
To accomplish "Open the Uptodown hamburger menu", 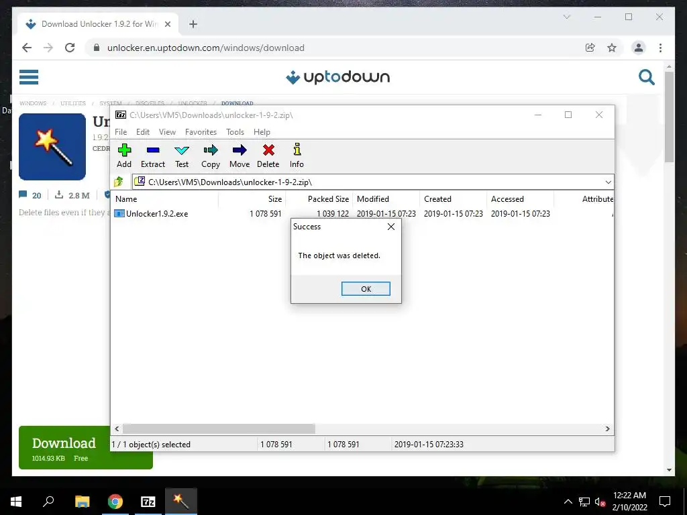I will pos(29,77).
